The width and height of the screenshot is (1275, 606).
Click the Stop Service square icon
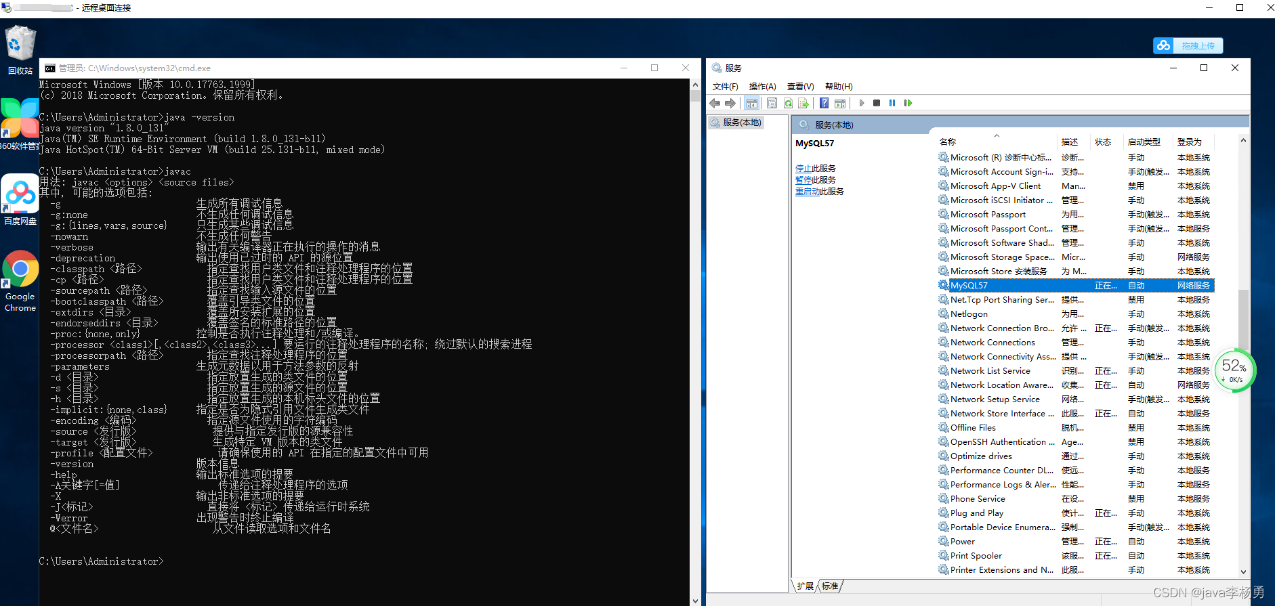coord(877,103)
